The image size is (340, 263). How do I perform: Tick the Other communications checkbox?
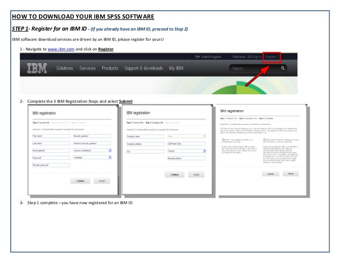(x=265, y=139)
